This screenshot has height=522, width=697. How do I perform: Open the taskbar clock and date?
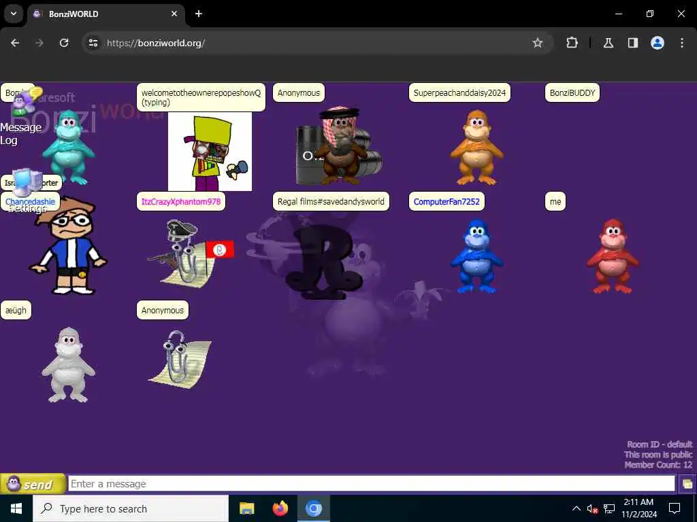pyautogui.click(x=638, y=508)
